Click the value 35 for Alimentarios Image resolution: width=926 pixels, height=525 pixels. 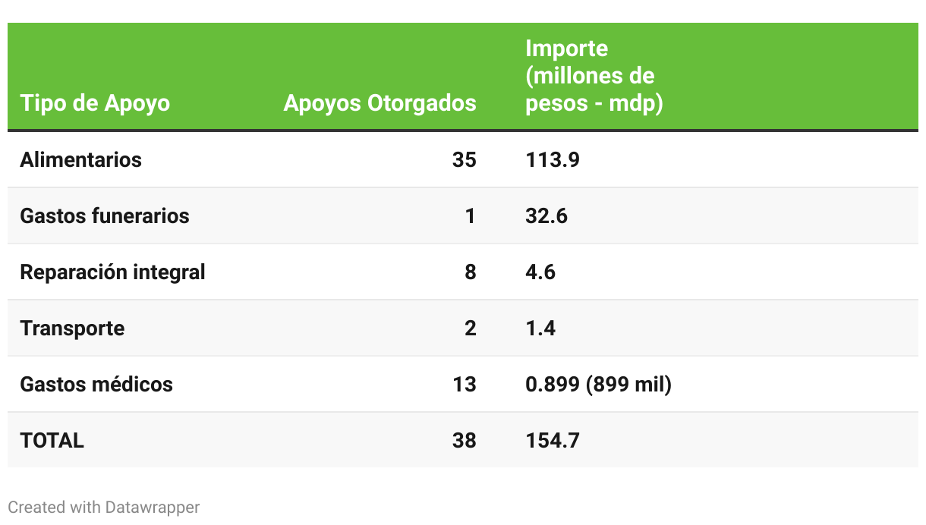465,160
